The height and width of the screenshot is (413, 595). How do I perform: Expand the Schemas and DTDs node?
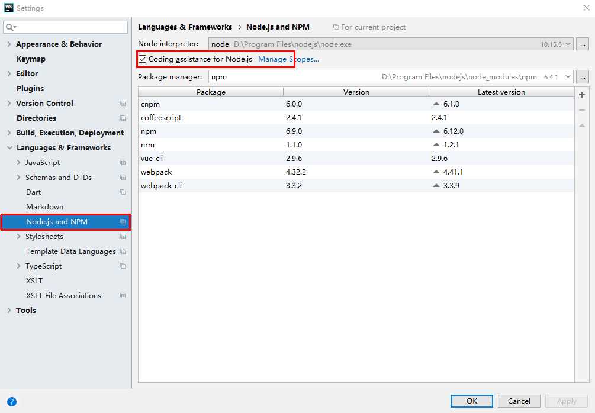(18, 177)
